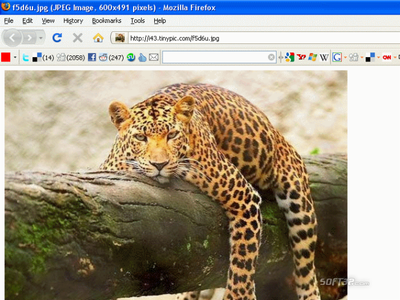The width and height of the screenshot is (400, 300).
Task: Open the Tools menu
Action: tap(138, 20)
